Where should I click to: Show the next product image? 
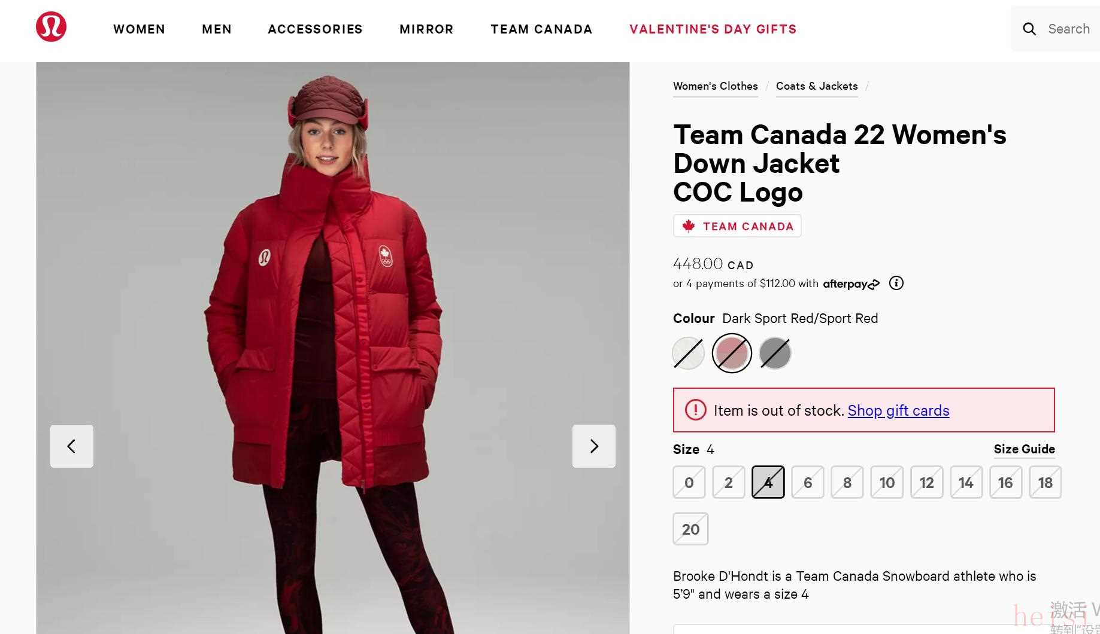coord(593,446)
